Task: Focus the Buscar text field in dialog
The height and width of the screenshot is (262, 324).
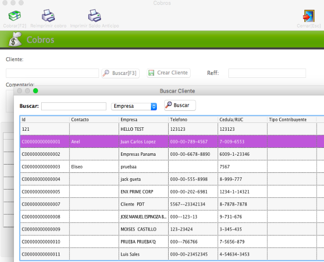Action: click(x=74, y=106)
